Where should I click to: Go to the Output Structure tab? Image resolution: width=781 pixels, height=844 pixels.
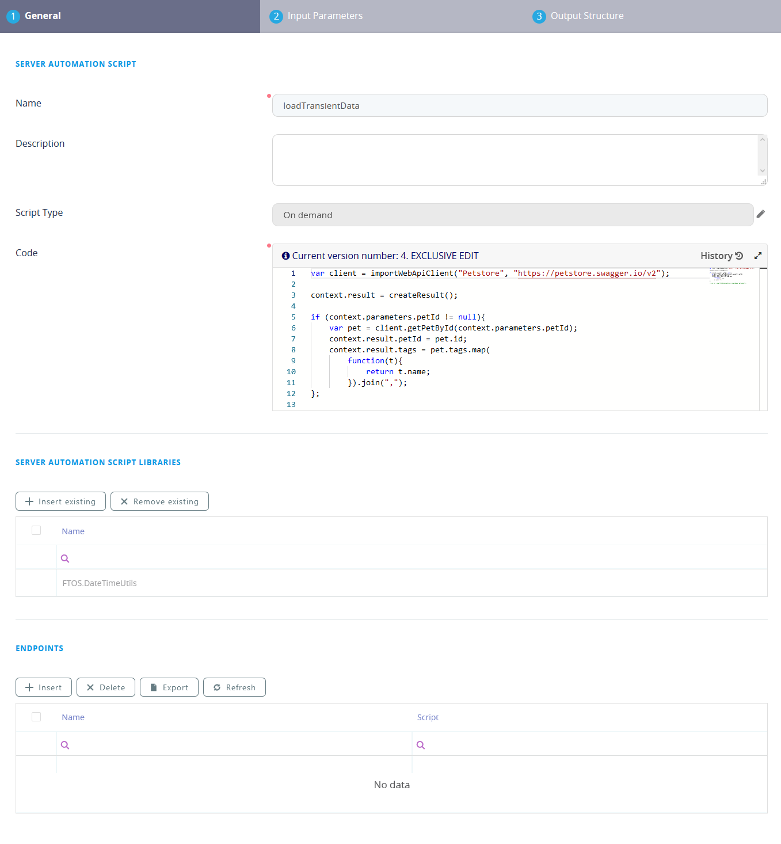(x=587, y=16)
